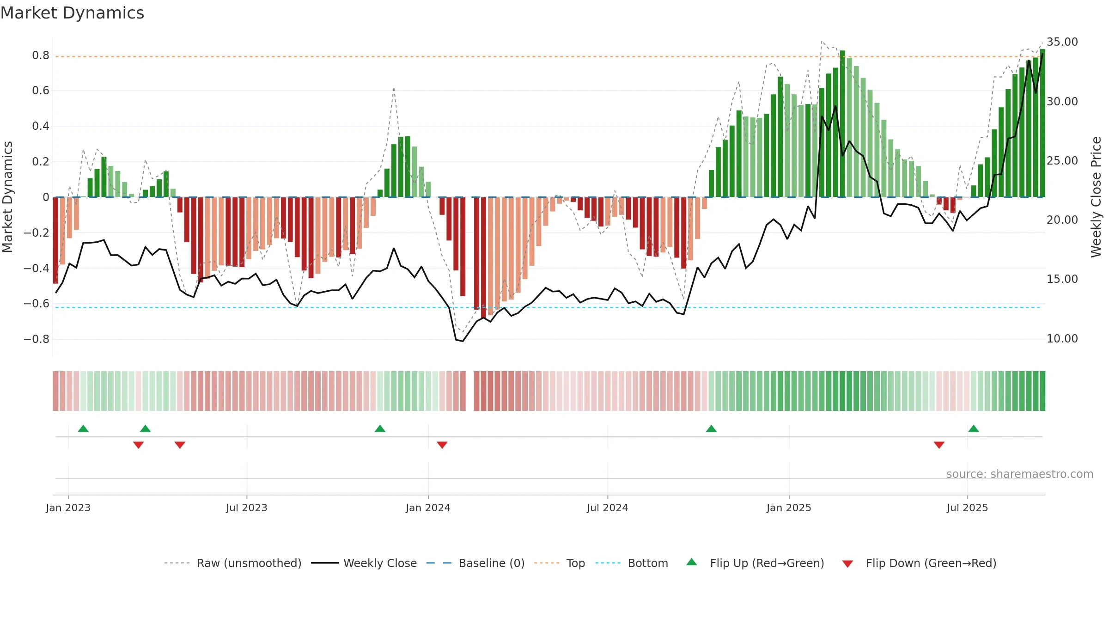The image size is (1109, 624).
Task: Select the Flip Up marker near July 2025
Action: point(974,428)
